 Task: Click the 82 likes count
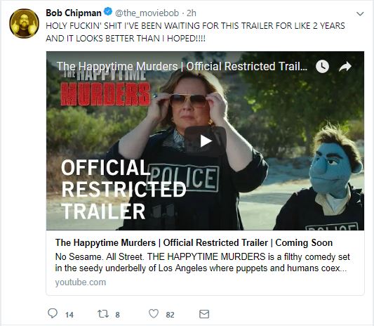point(170,315)
